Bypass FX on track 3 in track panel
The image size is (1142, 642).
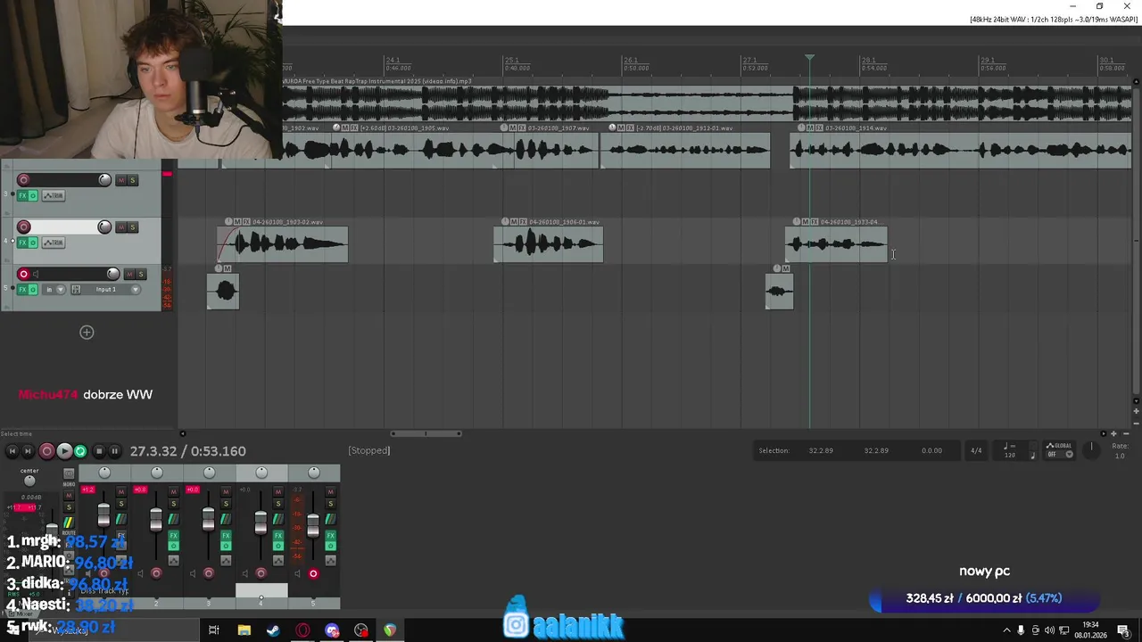(x=33, y=195)
